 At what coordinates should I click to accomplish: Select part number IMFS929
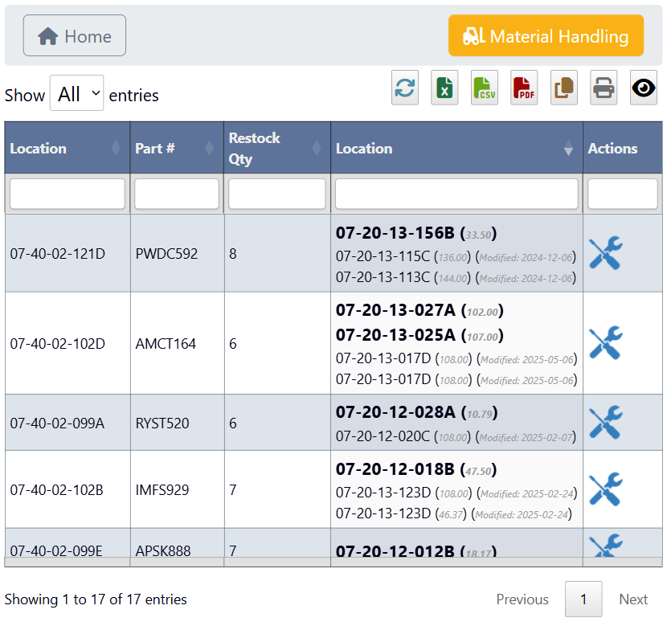tap(162, 490)
